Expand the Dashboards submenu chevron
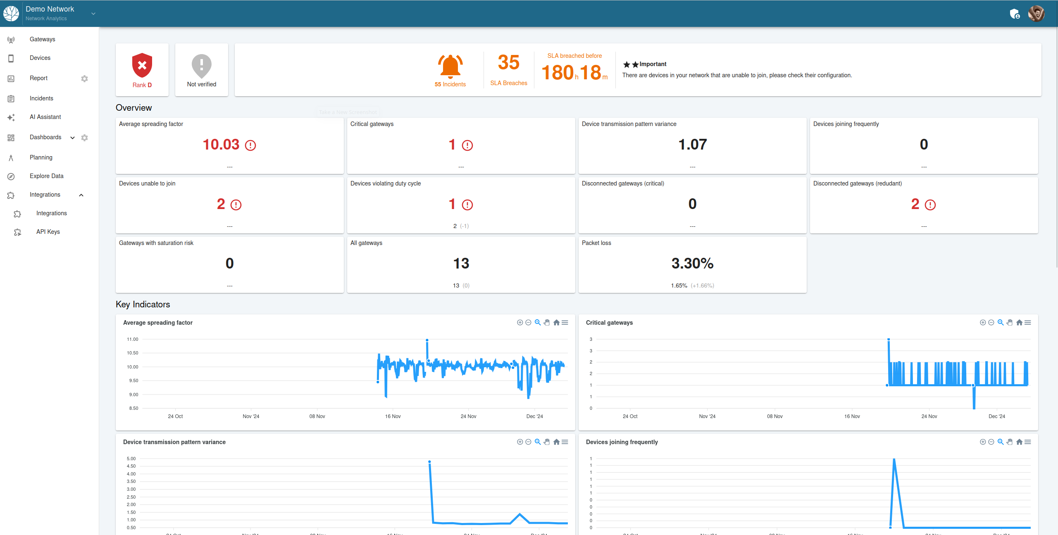This screenshot has width=1058, height=535. pos(73,138)
